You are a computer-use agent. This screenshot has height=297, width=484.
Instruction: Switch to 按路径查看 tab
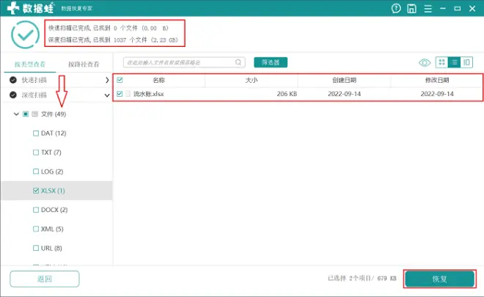84,64
